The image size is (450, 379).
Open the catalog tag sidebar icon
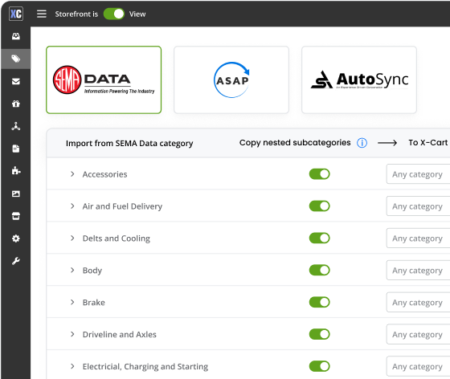pos(16,59)
